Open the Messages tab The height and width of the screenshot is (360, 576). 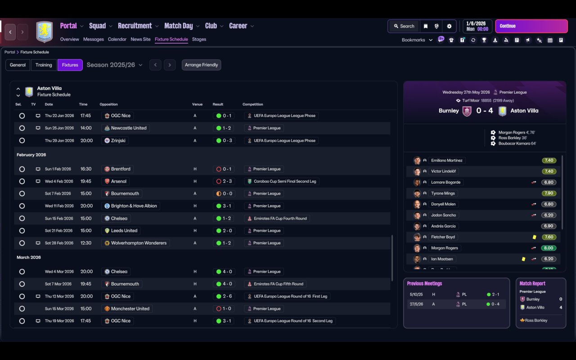(x=94, y=39)
